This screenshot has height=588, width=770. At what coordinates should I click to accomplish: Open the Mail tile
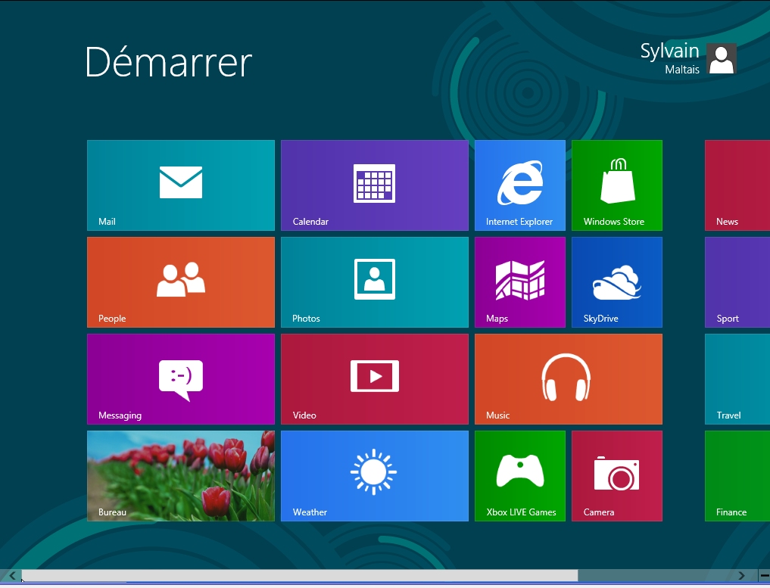(x=180, y=185)
